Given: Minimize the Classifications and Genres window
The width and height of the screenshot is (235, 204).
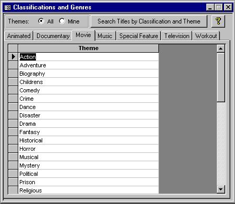Looking at the screenshot, I should [x=210, y=7].
